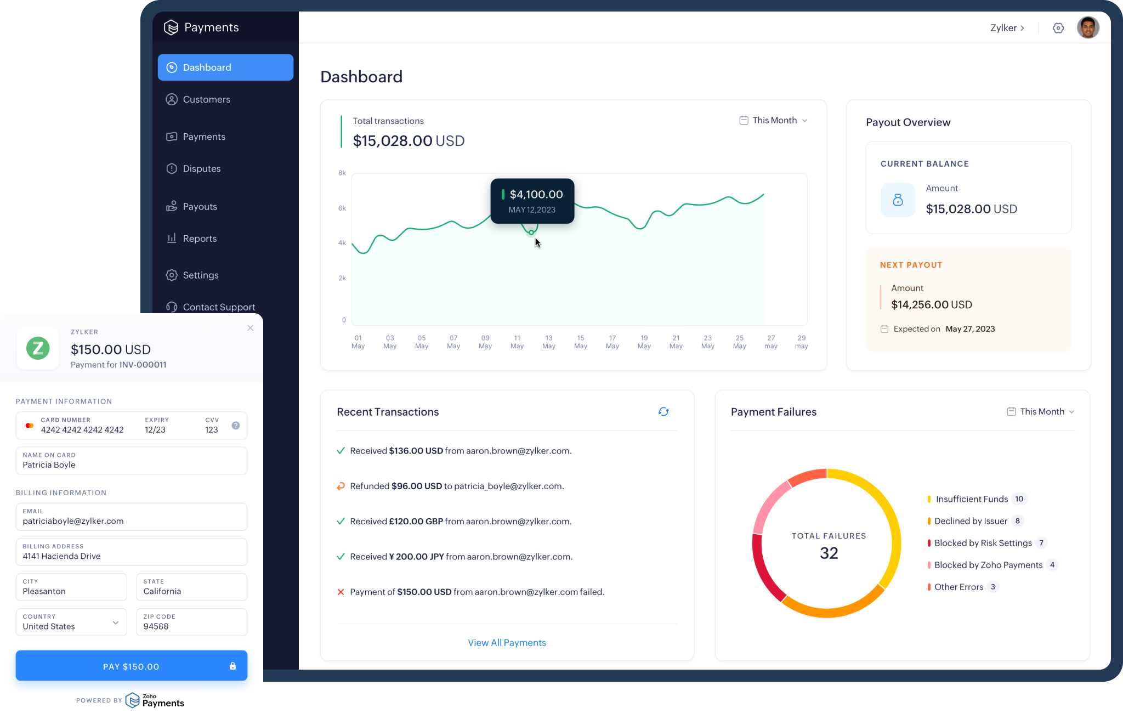Open the settings gear in the top bar
This screenshot has width=1123, height=719.
pos(1059,27)
